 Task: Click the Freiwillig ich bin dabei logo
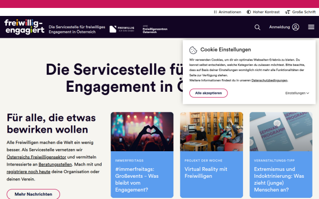coord(122,29)
